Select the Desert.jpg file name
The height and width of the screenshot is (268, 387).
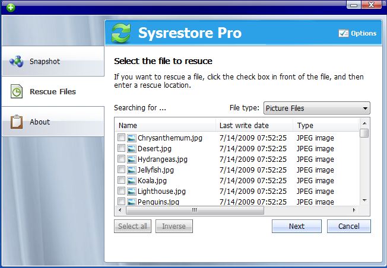click(x=154, y=149)
